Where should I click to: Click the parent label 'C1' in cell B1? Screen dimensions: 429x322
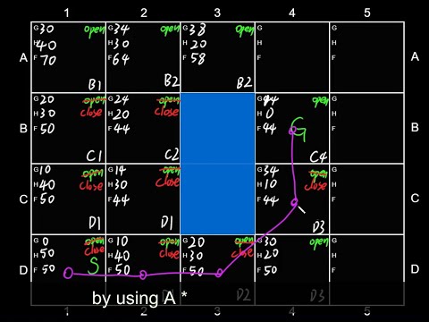(94, 156)
